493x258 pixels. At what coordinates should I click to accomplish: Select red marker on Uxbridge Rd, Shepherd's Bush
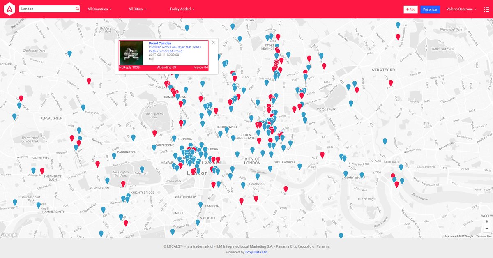pos(42,171)
